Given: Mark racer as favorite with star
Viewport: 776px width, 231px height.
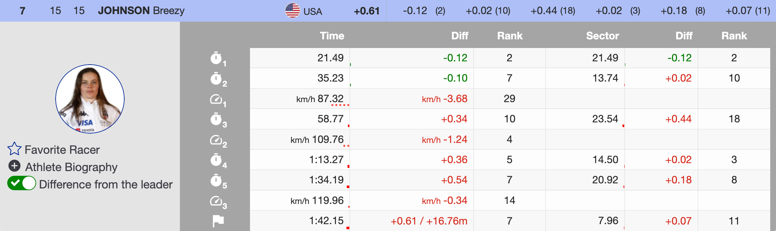Looking at the screenshot, I should point(14,149).
